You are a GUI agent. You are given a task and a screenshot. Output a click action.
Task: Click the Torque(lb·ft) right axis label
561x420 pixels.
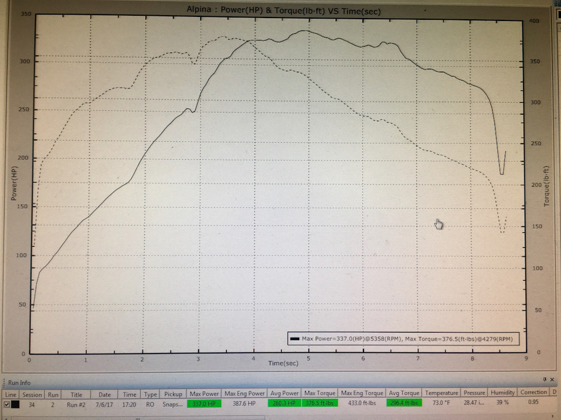pyautogui.click(x=546, y=186)
